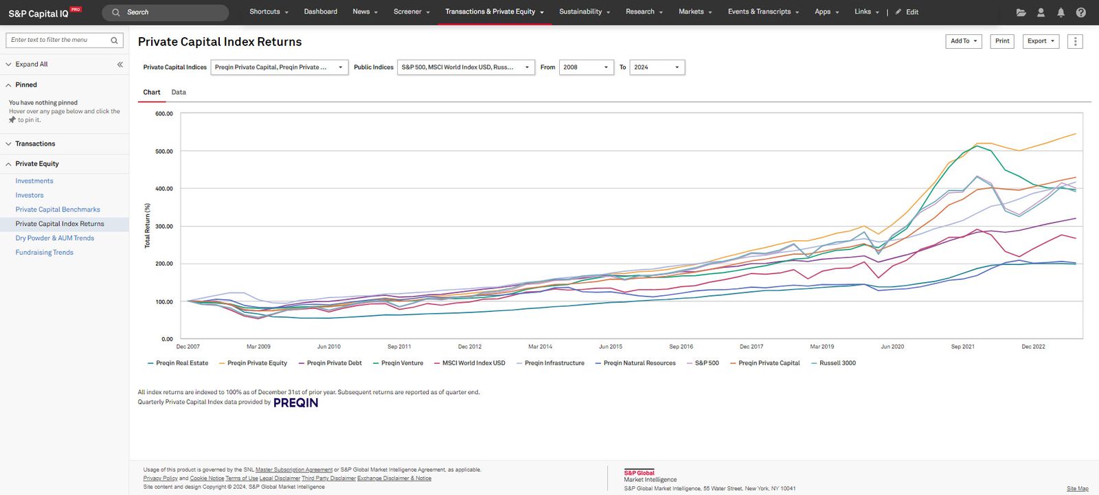Switch to the Data tab

click(179, 93)
